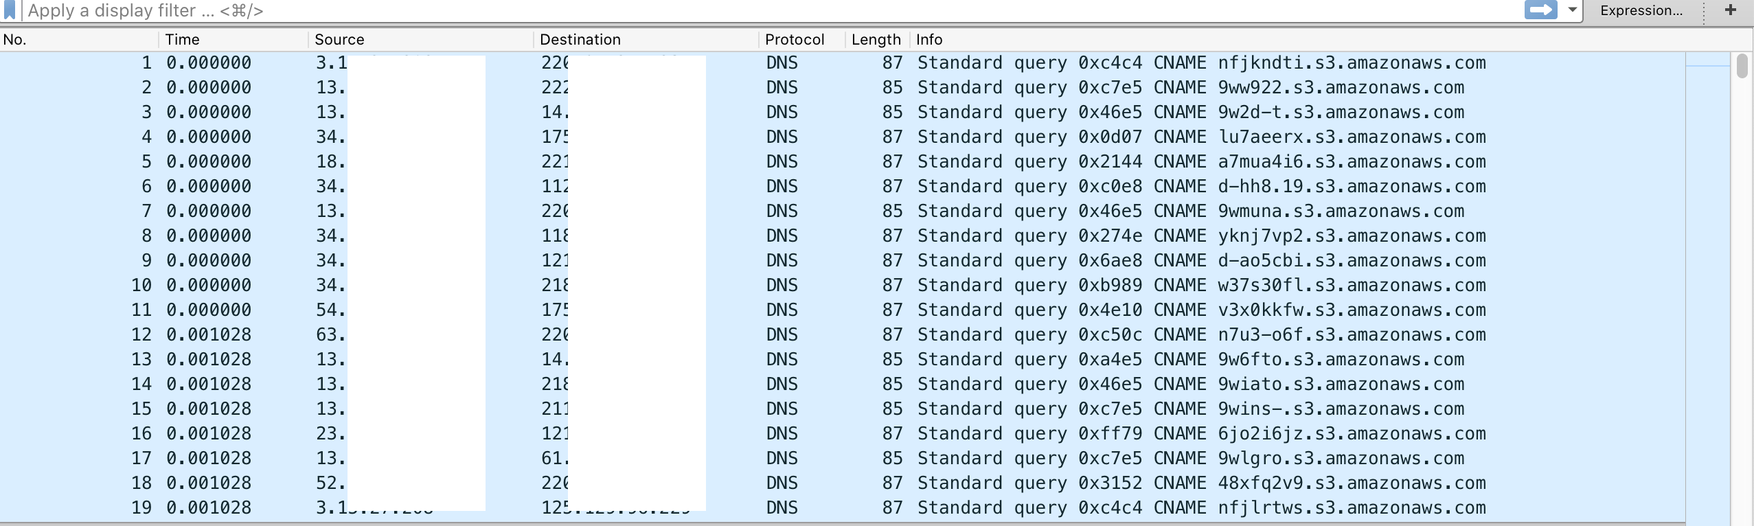Select packet 6 querying d-hh8.19.s3.amazonaws.com

pyautogui.click(x=843, y=186)
